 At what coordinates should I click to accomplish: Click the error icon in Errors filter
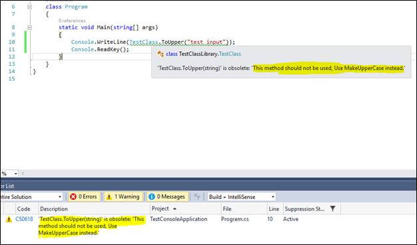pos(73,196)
